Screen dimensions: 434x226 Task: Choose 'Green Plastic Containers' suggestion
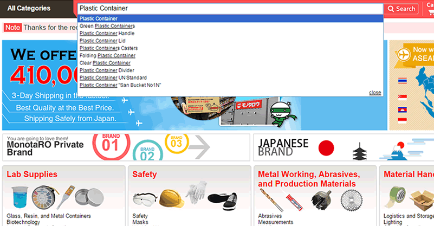(107, 26)
